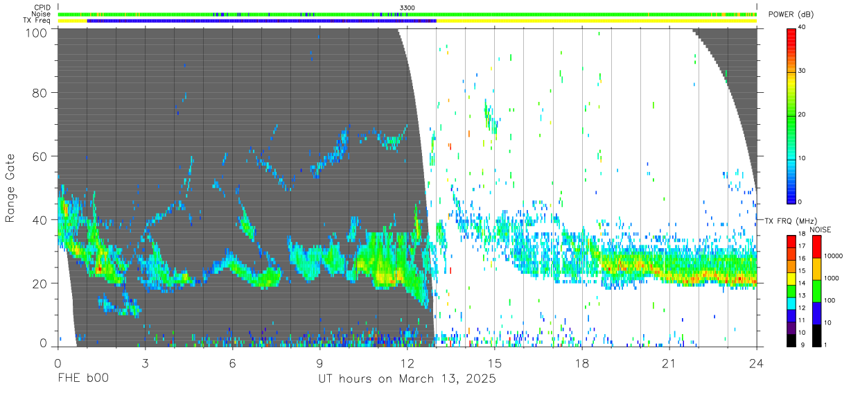Click the 11 tick on TX FRQ legend
This screenshot has width=851, height=393.
point(801,320)
